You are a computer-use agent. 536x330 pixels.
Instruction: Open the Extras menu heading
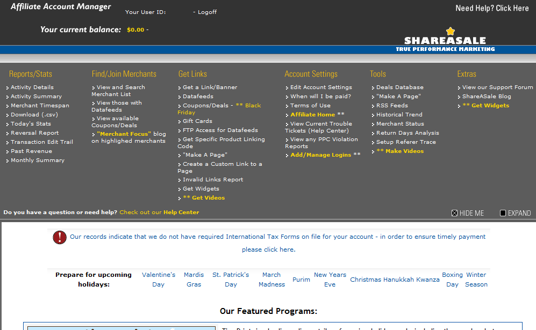point(467,74)
